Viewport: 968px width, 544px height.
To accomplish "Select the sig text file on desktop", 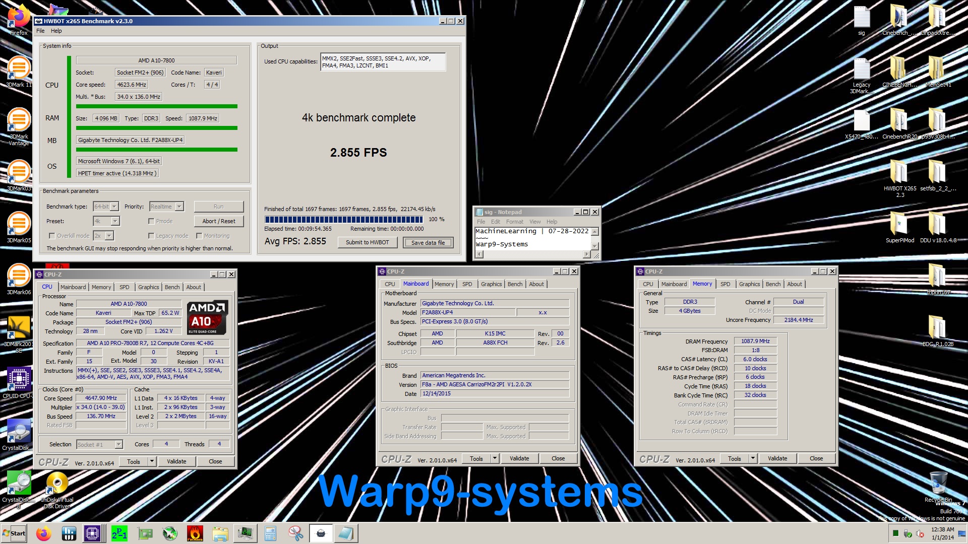I will pos(862,20).
